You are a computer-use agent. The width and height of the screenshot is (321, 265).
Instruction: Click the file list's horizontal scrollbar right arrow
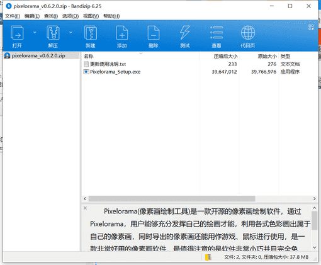[314, 198]
